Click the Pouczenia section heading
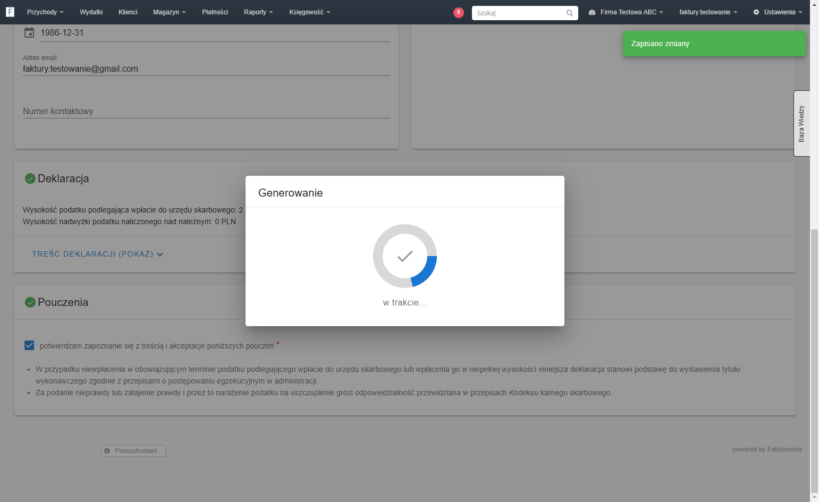This screenshot has height=502, width=819. (x=63, y=302)
